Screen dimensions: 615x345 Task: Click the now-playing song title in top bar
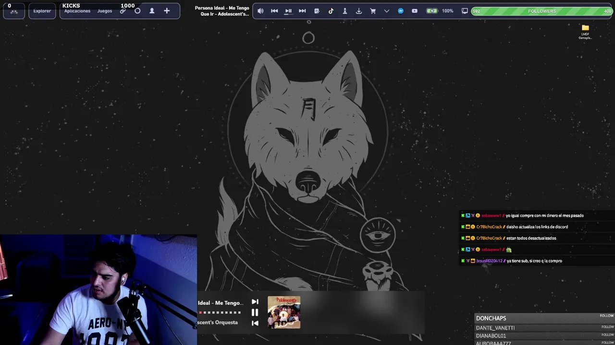222,11
